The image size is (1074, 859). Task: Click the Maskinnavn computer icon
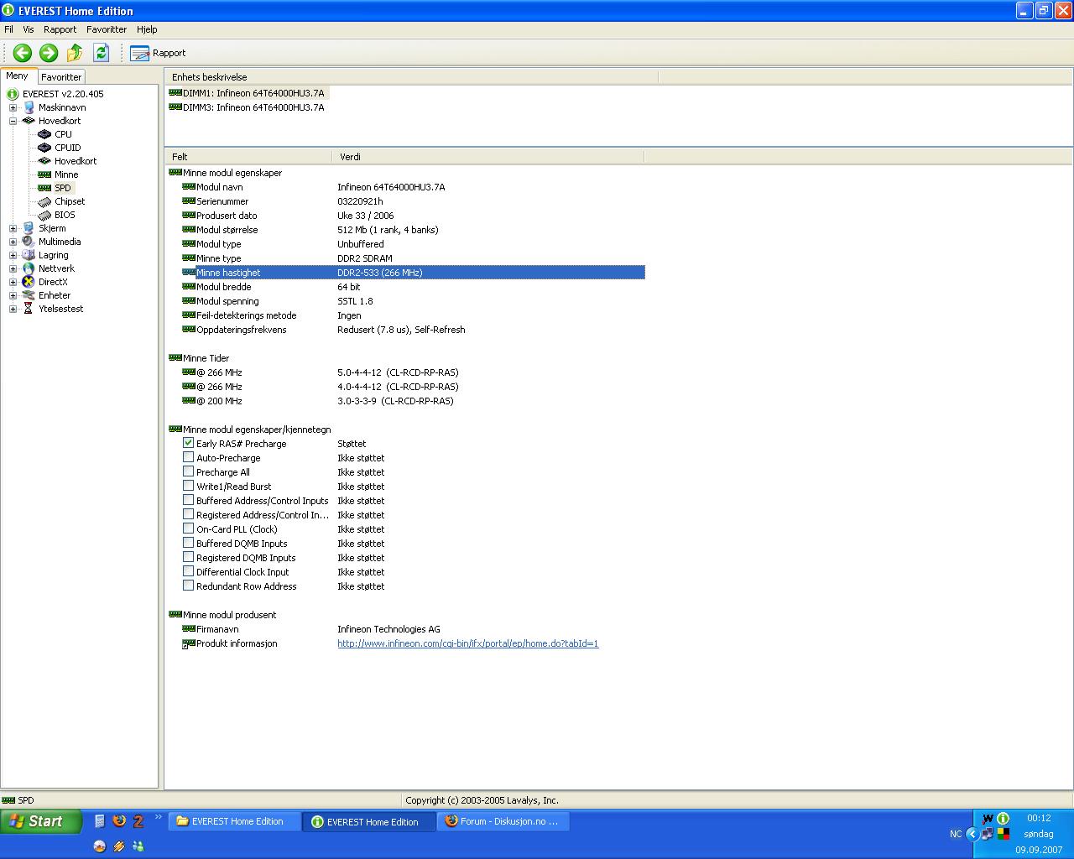tap(29, 107)
